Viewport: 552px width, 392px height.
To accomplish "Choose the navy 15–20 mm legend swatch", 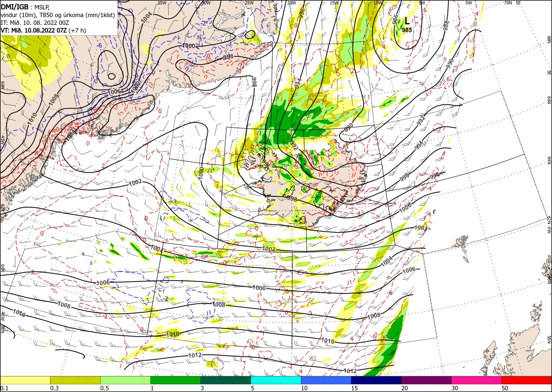I will click(x=376, y=380).
